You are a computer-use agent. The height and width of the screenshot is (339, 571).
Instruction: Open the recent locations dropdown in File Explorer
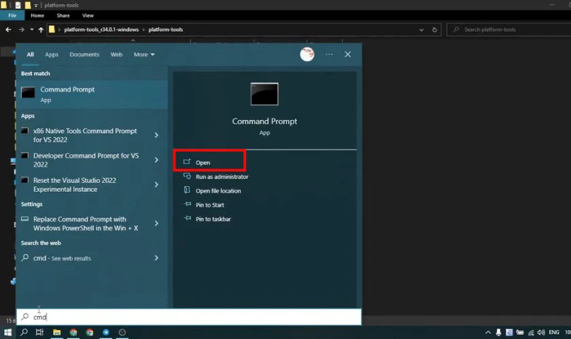[32, 30]
